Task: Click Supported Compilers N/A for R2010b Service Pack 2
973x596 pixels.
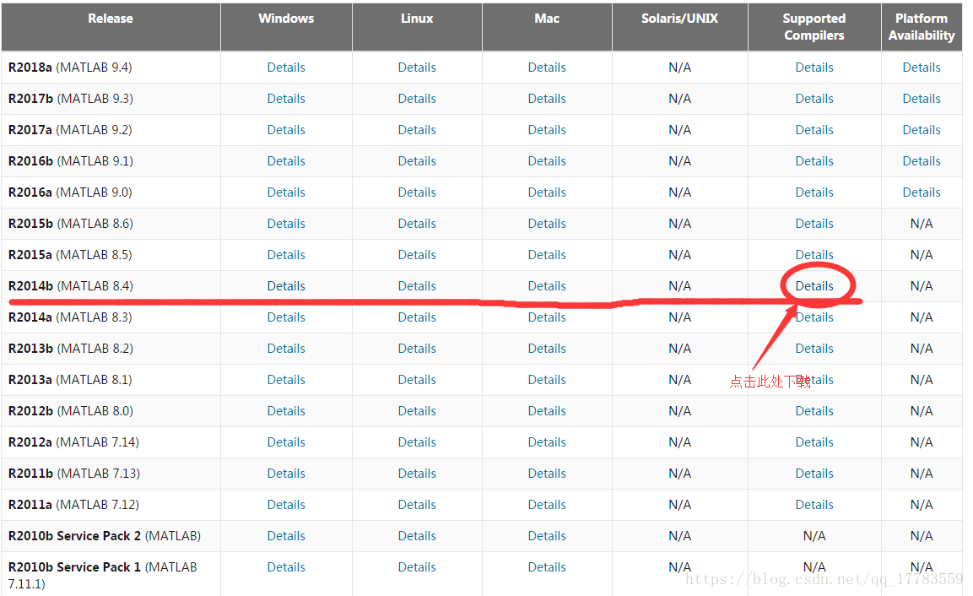Action: [x=814, y=536]
